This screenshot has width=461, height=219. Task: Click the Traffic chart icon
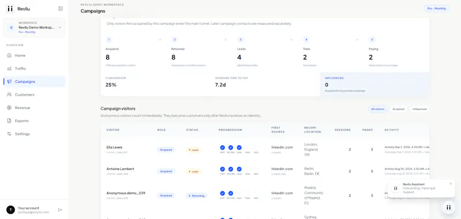[x=9, y=69]
